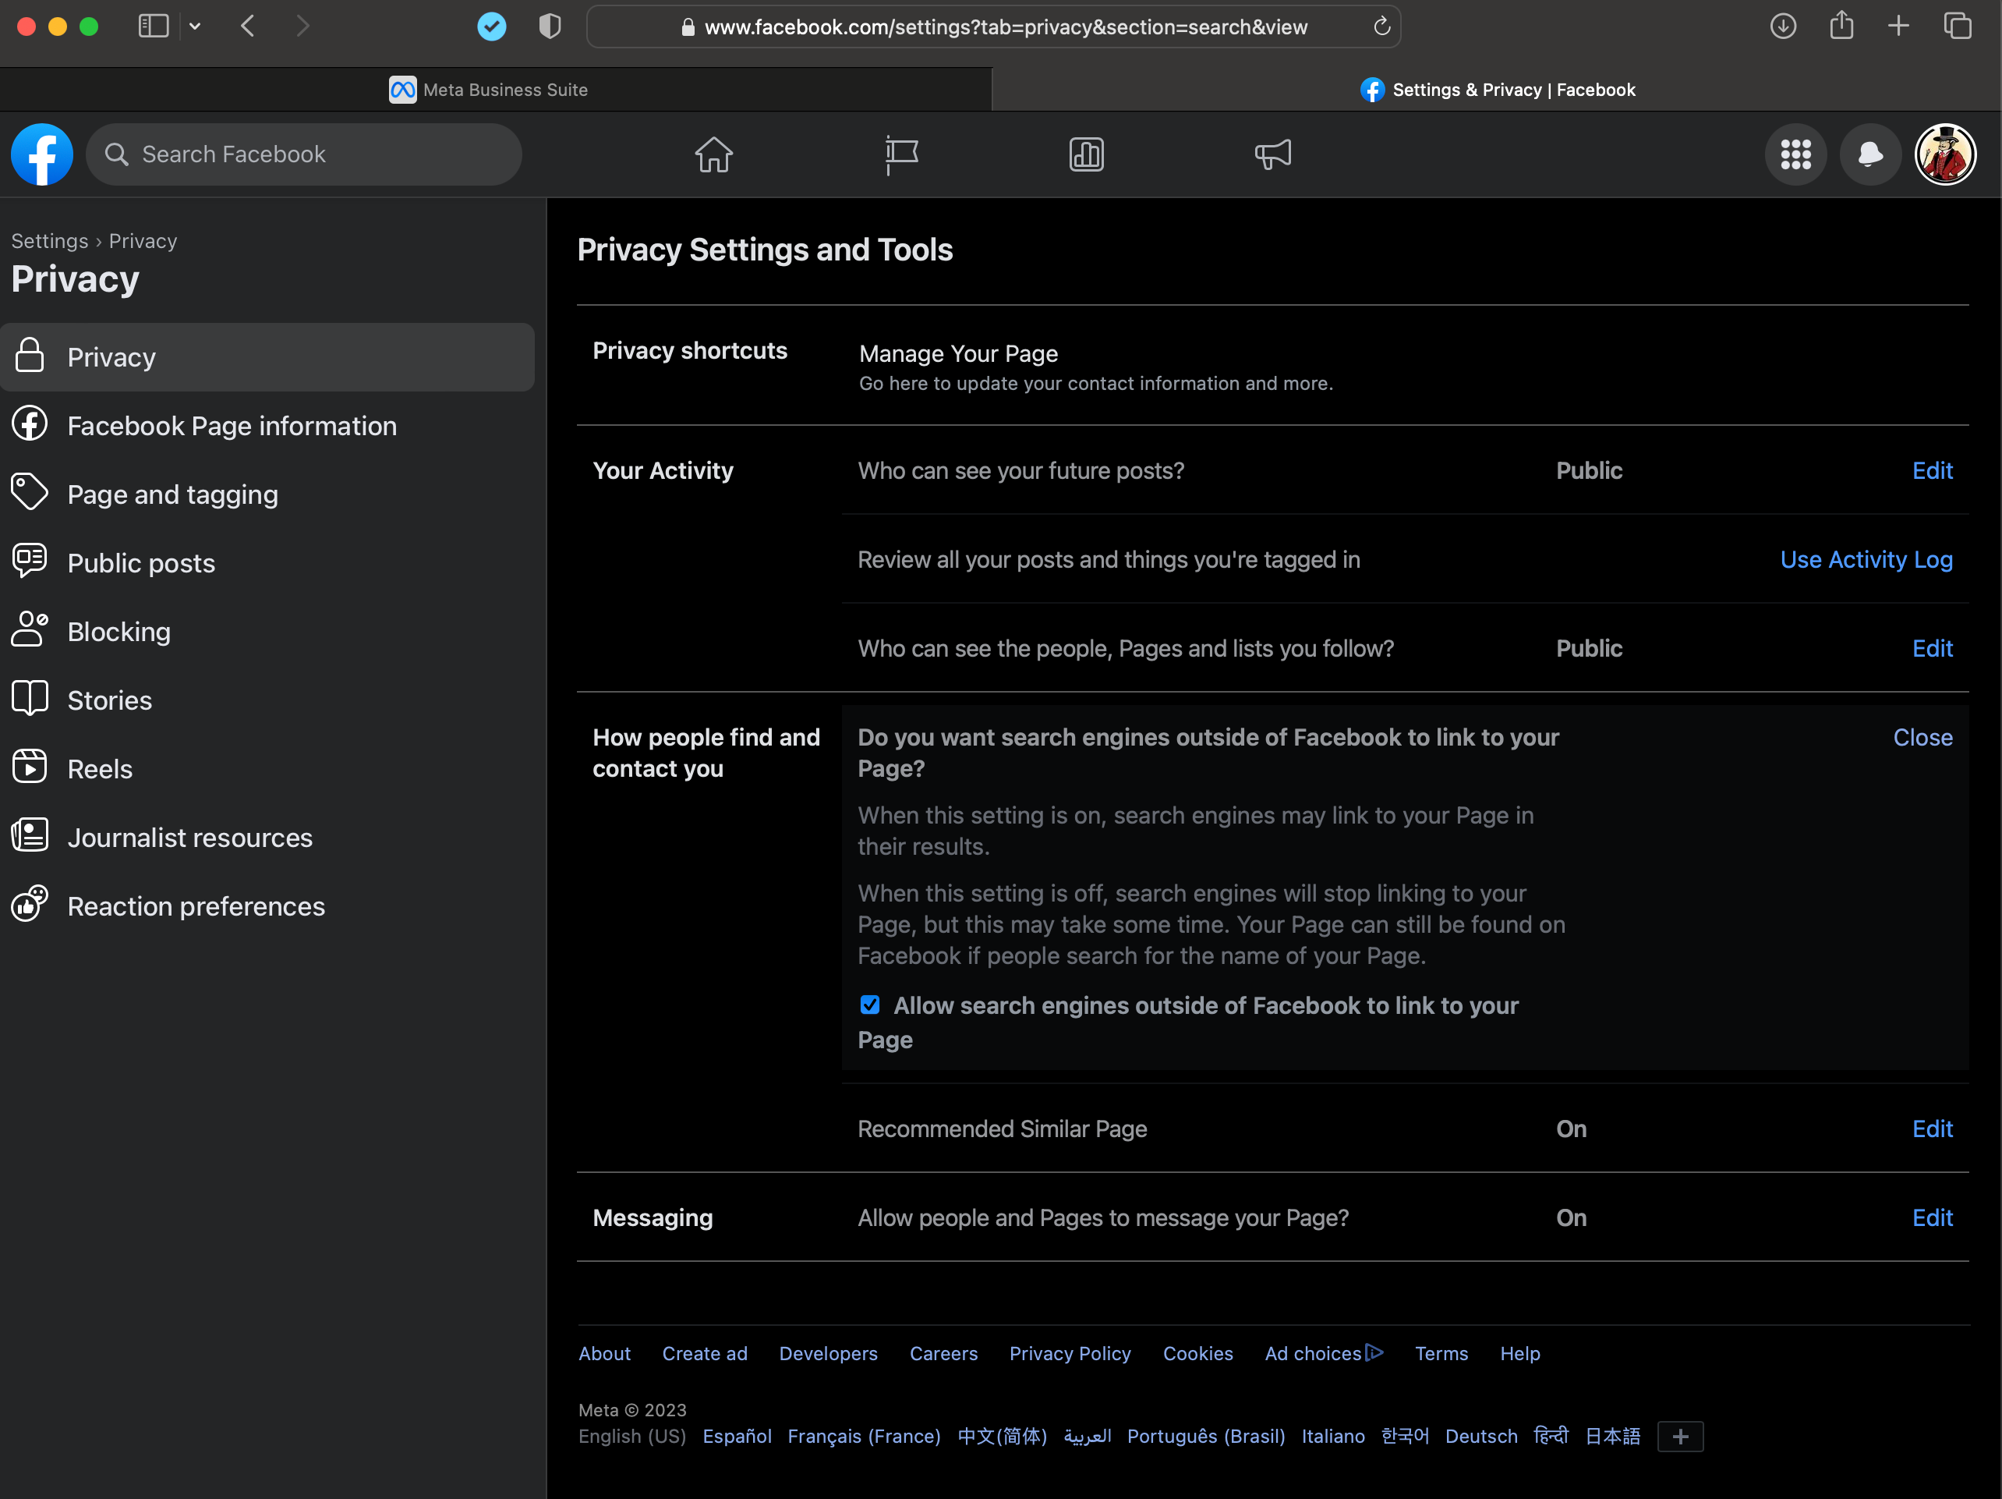Open Journalist resources settings
Viewport: 2002px width, 1499px height.
click(267, 838)
